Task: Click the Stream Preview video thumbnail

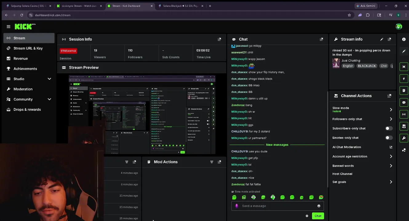Action: (x=142, y=114)
